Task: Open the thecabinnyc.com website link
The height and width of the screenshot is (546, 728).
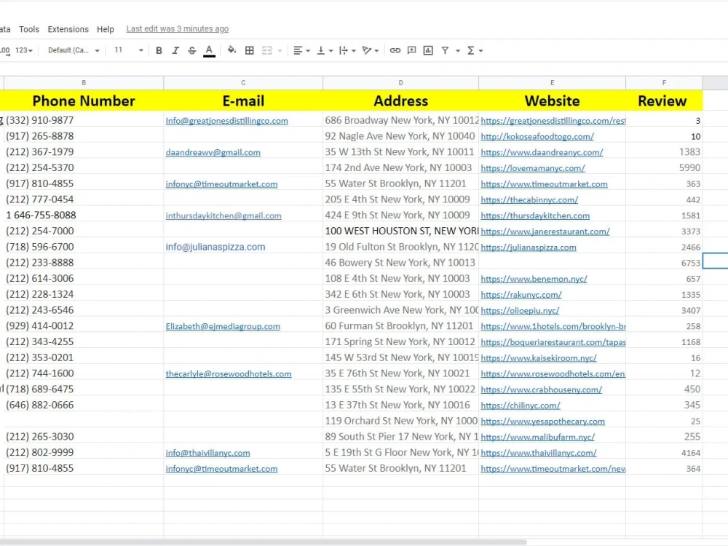Action: pyautogui.click(x=529, y=199)
